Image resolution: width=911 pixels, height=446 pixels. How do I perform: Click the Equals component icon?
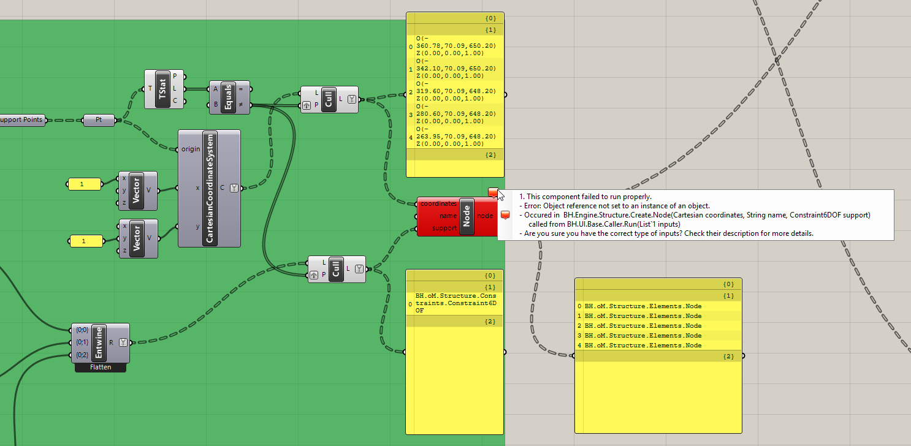(229, 97)
